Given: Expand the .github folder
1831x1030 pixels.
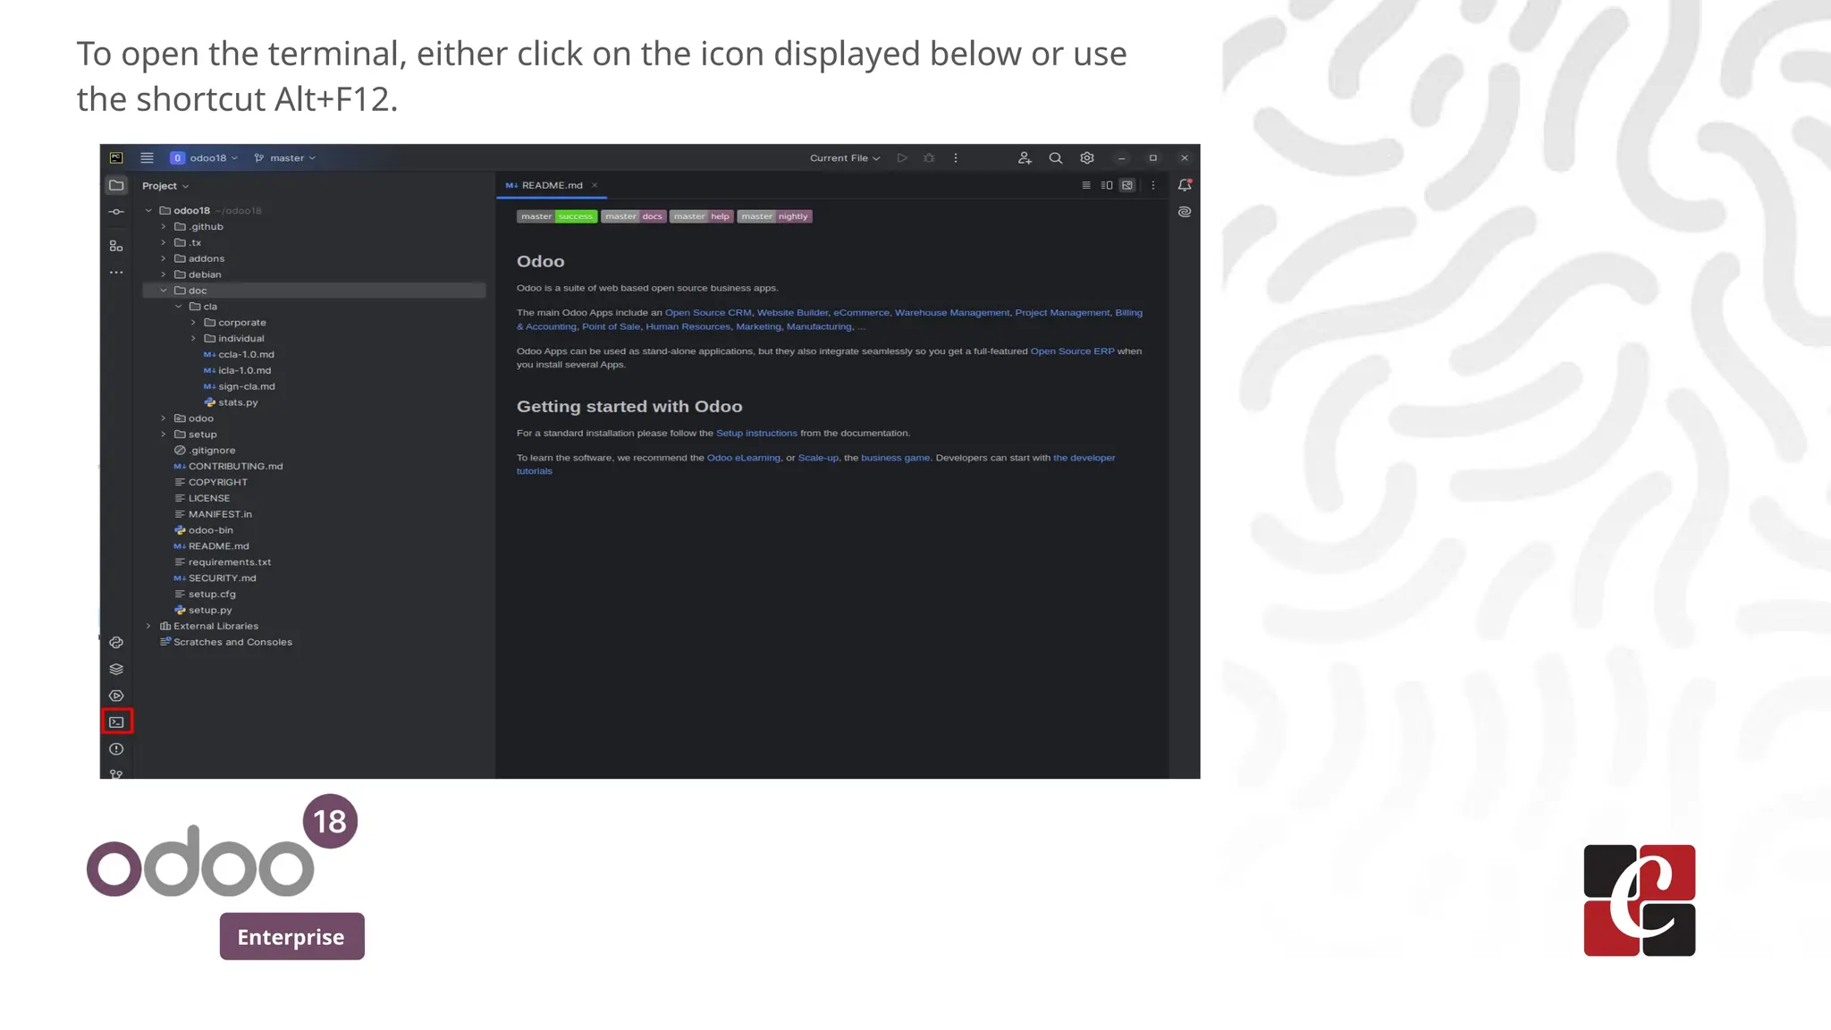Looking at the screenshot, I should 164,227.
